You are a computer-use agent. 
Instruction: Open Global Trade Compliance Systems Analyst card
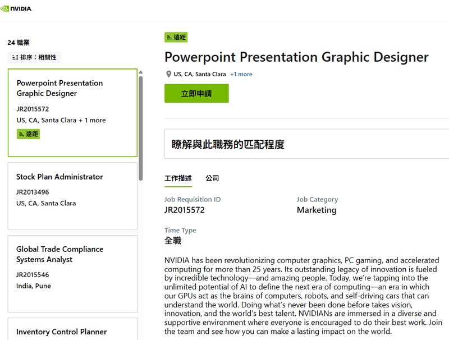(72, 274)
